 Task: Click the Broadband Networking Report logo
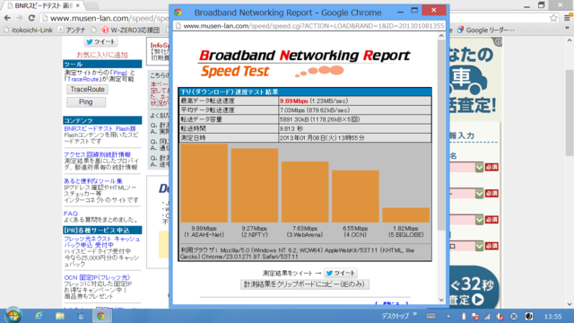(304, 64)
